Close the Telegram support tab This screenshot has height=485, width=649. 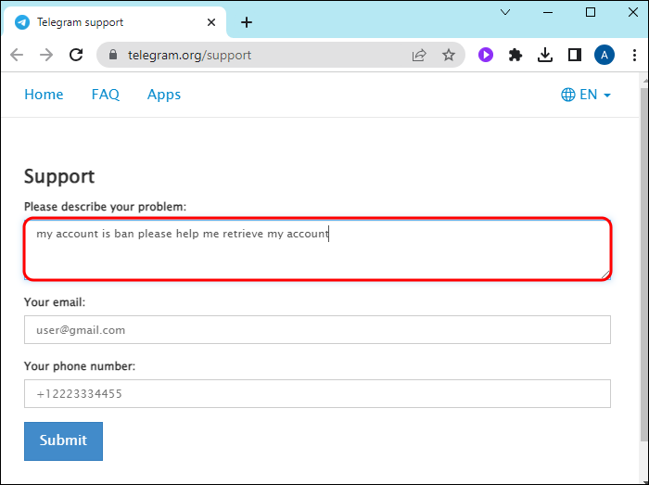[211, 22]
